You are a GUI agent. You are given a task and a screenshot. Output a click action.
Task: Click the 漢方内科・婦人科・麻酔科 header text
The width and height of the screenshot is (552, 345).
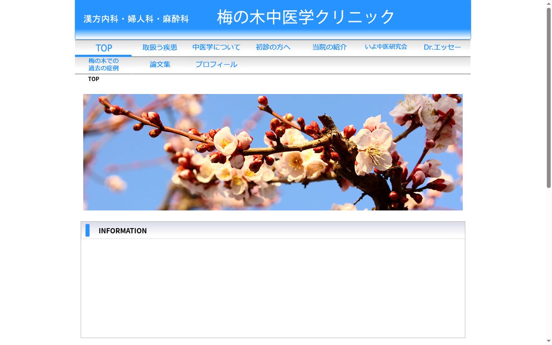(136, 19)
